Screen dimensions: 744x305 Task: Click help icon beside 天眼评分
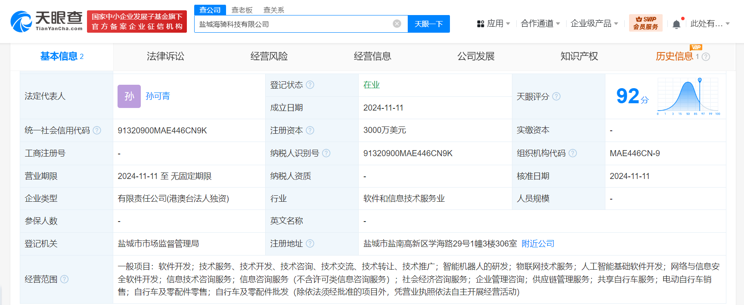(556, 96)
